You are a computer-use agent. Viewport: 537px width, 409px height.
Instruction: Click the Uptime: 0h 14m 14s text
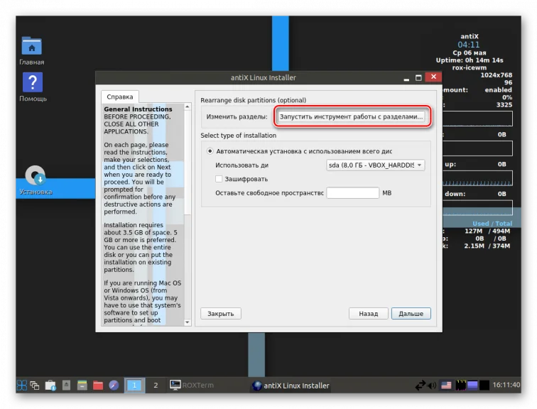470,60
